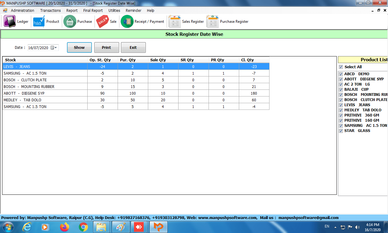Open the Help menu
The width and height of the screenshot is (388, 233).
pos(150,10)
